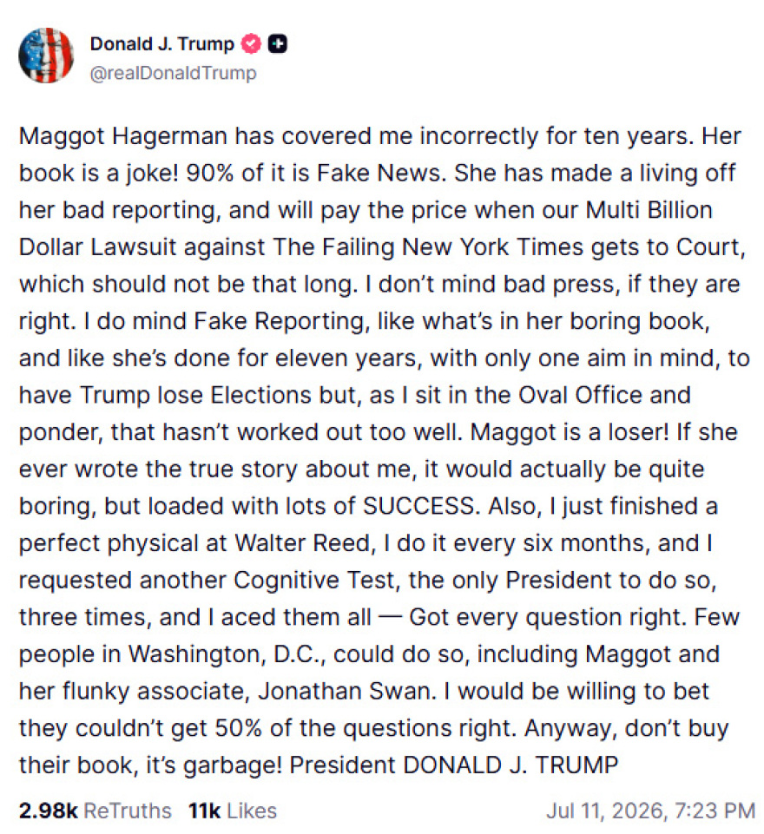The width and height of the screenshot is (764, 834).
Task: View the 11k Likes list
Action: click(x=233, y=811)
